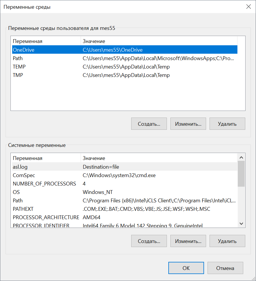Select the ComSpec system variable
256x281 pixels.
point(24,175)
